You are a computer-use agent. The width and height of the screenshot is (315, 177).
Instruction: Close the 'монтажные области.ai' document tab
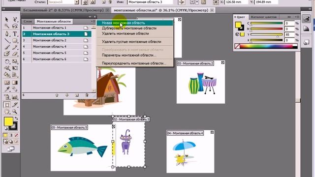click(x=212, y=10)
